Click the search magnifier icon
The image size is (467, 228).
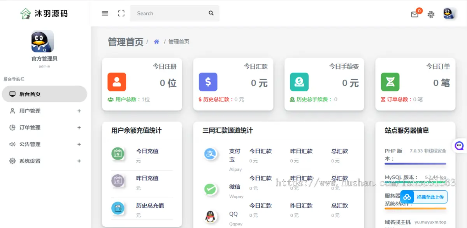pyautogui.click(x=211, y=13)
